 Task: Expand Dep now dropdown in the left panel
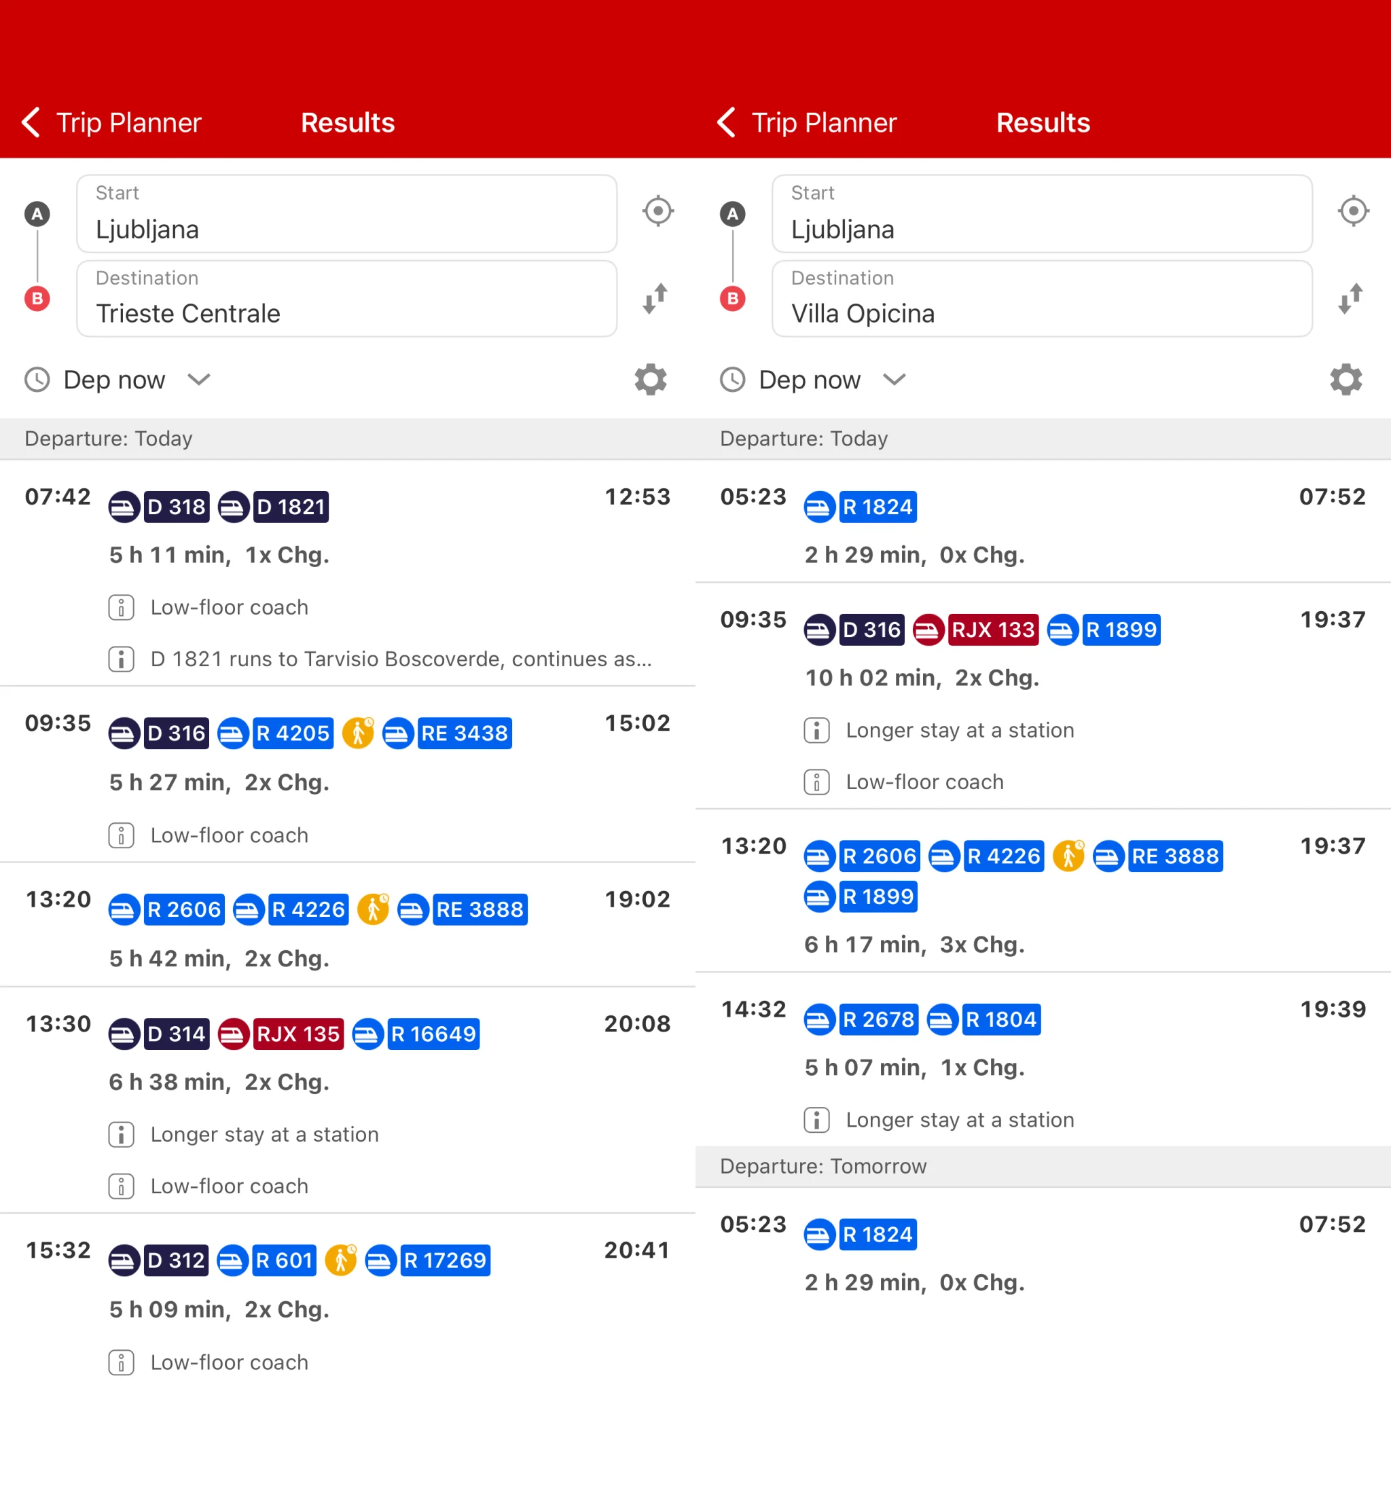coord(199,380)
